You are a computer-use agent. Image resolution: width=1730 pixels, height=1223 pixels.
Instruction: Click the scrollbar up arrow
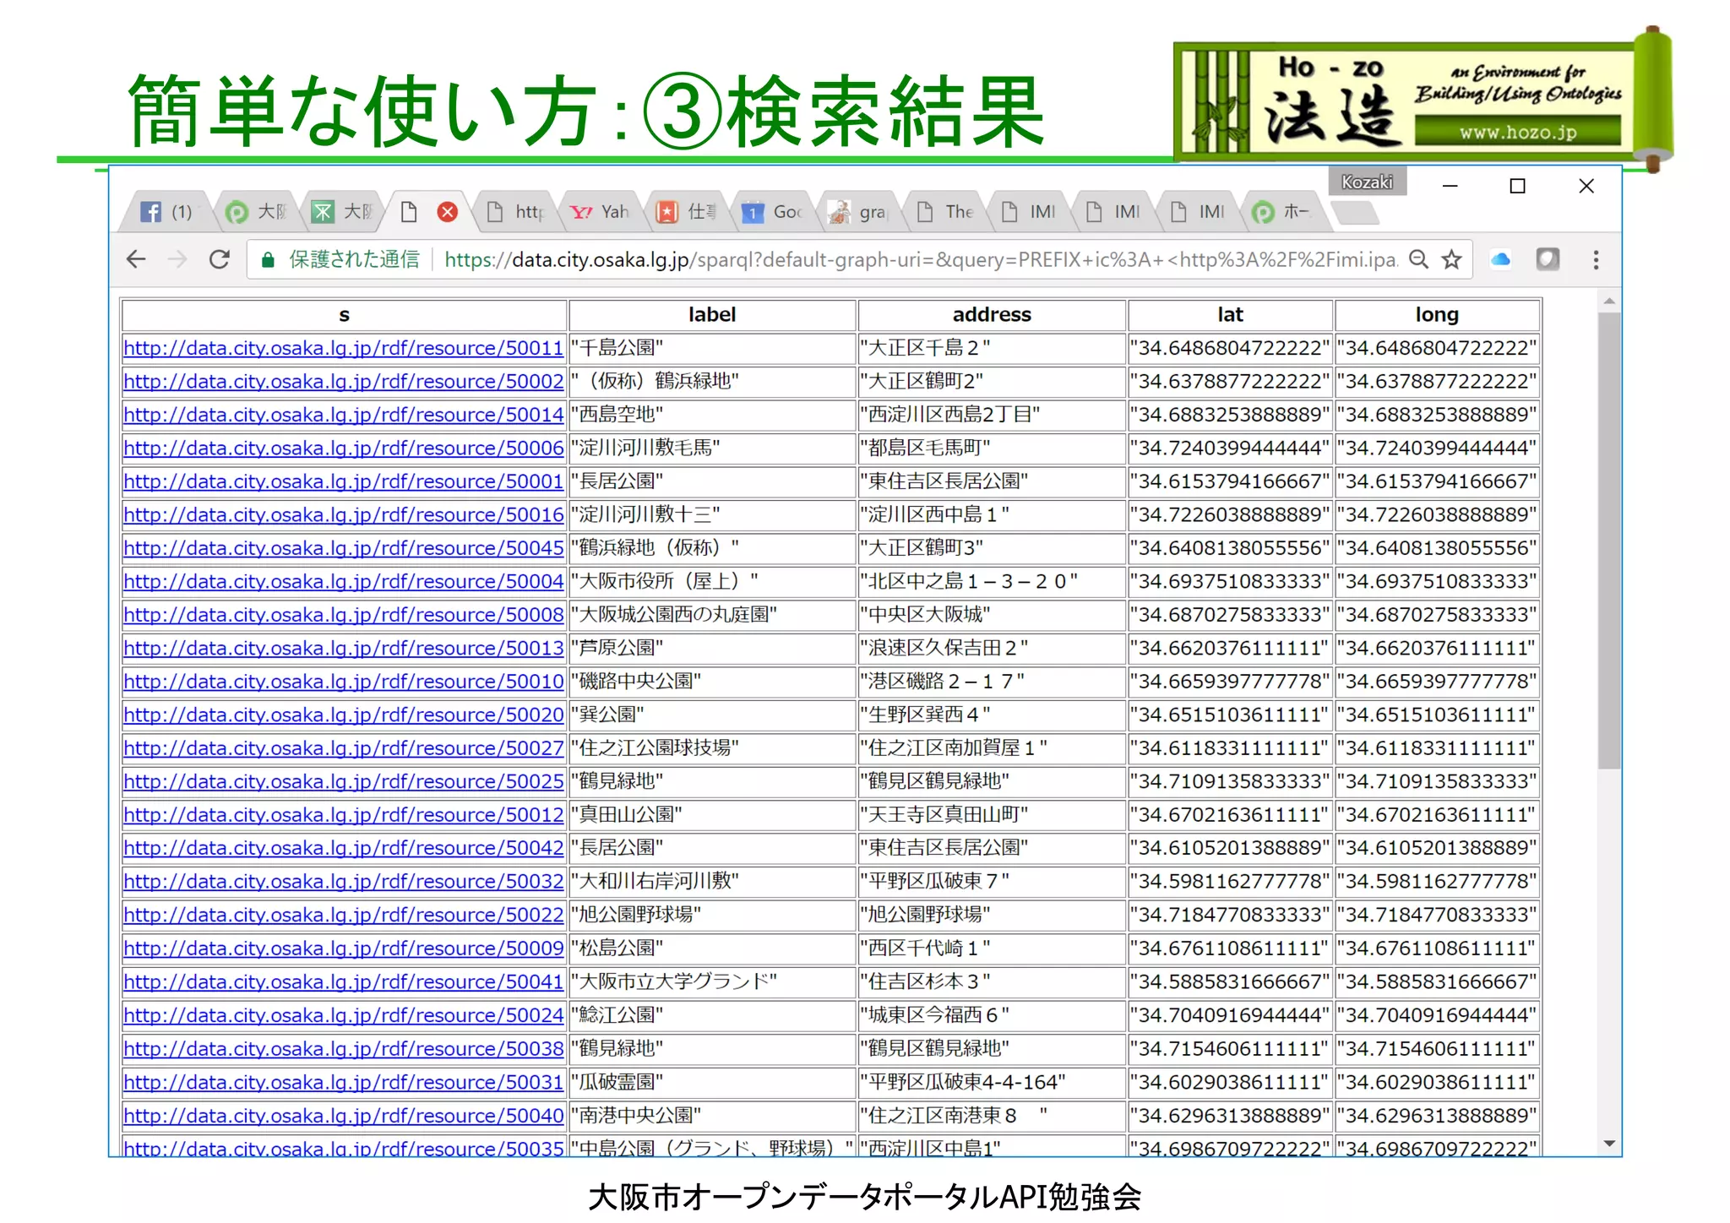1608,301
